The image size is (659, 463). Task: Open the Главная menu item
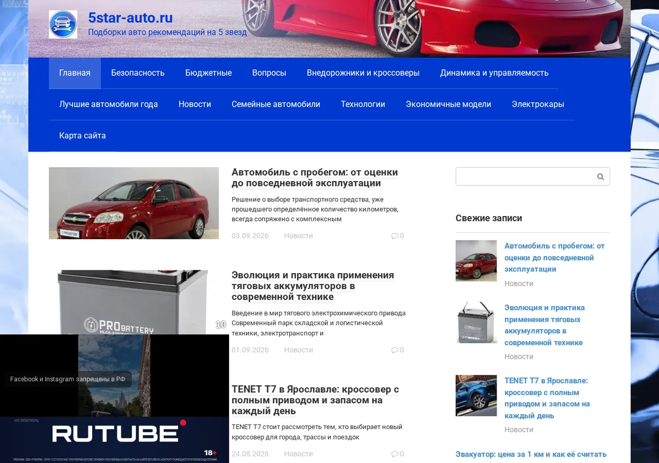tap(75, 73)
